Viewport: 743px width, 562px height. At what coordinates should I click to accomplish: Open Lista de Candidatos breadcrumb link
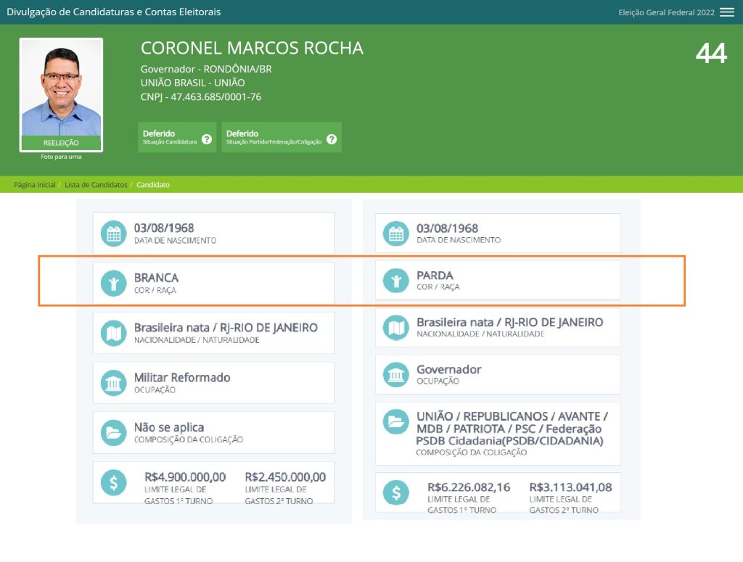(x=96, y=185)
